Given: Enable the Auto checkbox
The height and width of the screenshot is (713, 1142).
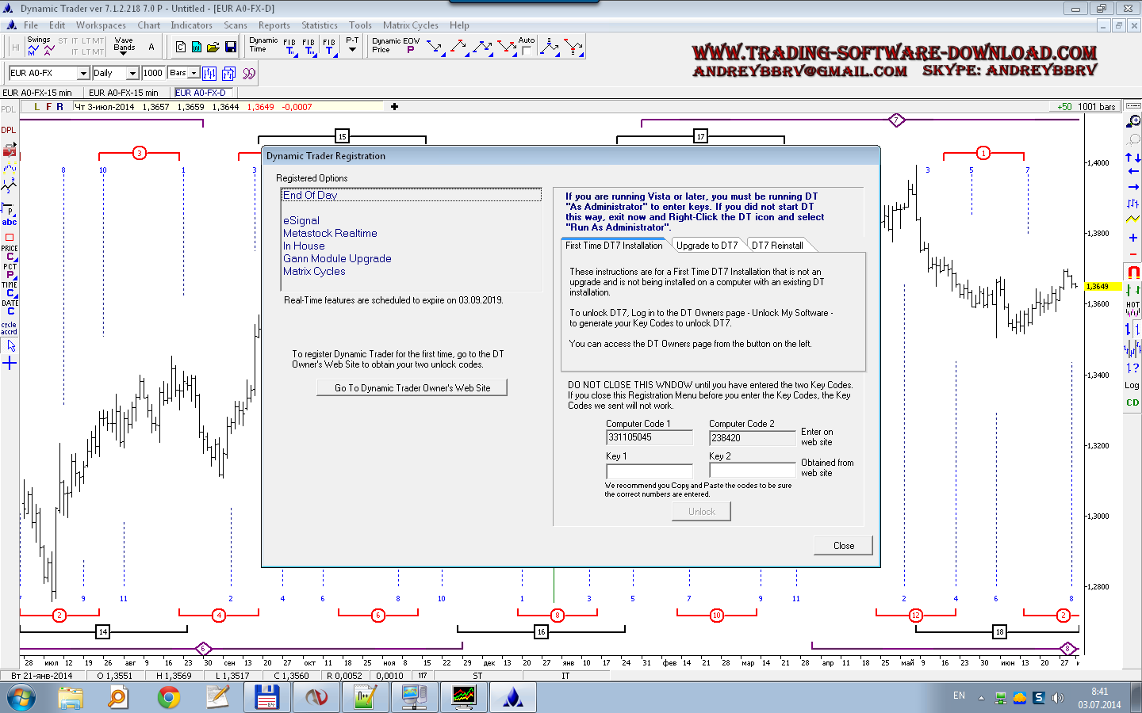Looking at the screenshot, I should click(x=526, y=51).
